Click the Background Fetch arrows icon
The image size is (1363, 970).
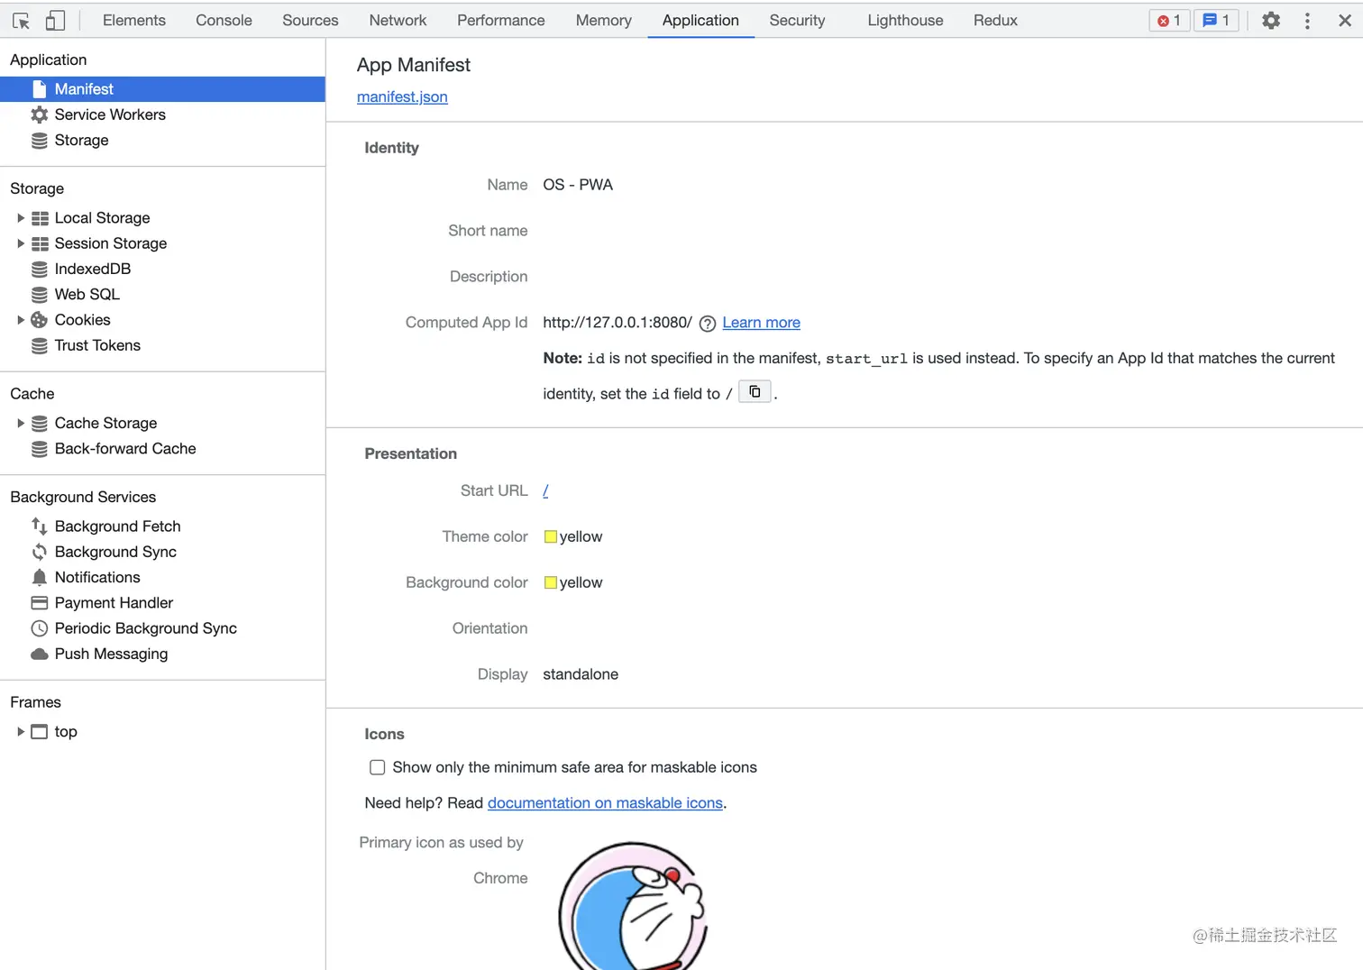pos(40,526)
